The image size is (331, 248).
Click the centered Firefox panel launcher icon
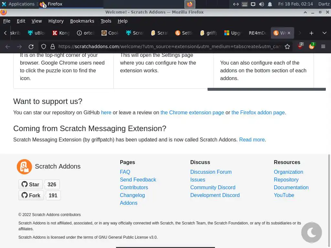[x=190, y=4]
